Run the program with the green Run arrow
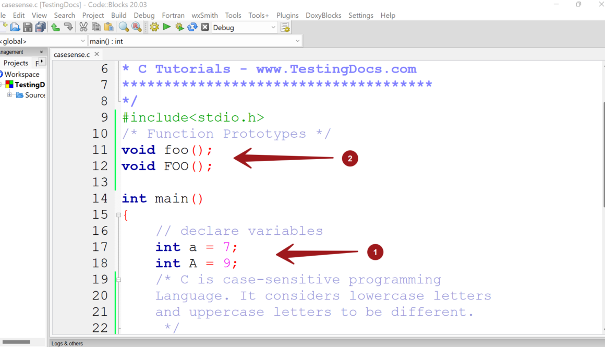The width and height of the screenshot is (605, 347). pos(166,27)
